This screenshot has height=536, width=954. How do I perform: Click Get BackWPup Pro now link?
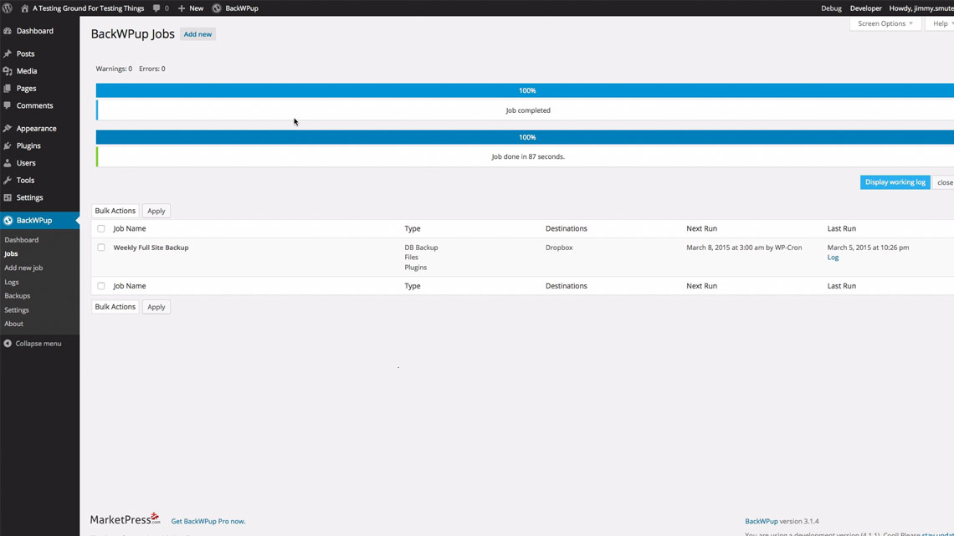click(x=208, y=522)
